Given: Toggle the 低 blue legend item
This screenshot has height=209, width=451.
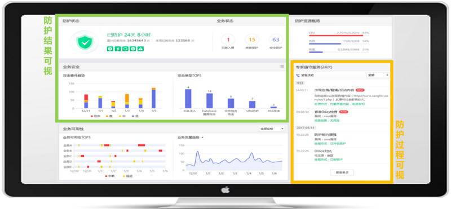Looking at the screenshot, I should (134, 117).
